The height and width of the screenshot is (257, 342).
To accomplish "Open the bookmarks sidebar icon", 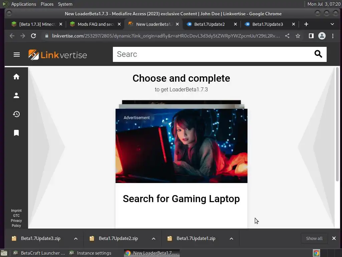I will [16, 133].
